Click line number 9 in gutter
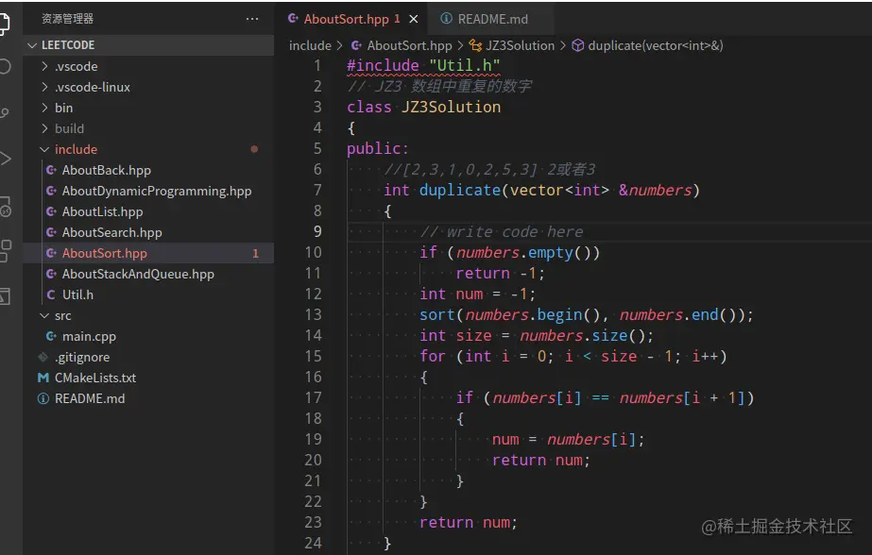Screen dimensions: 872x555 pyautogui.click(x=317, y=231)
